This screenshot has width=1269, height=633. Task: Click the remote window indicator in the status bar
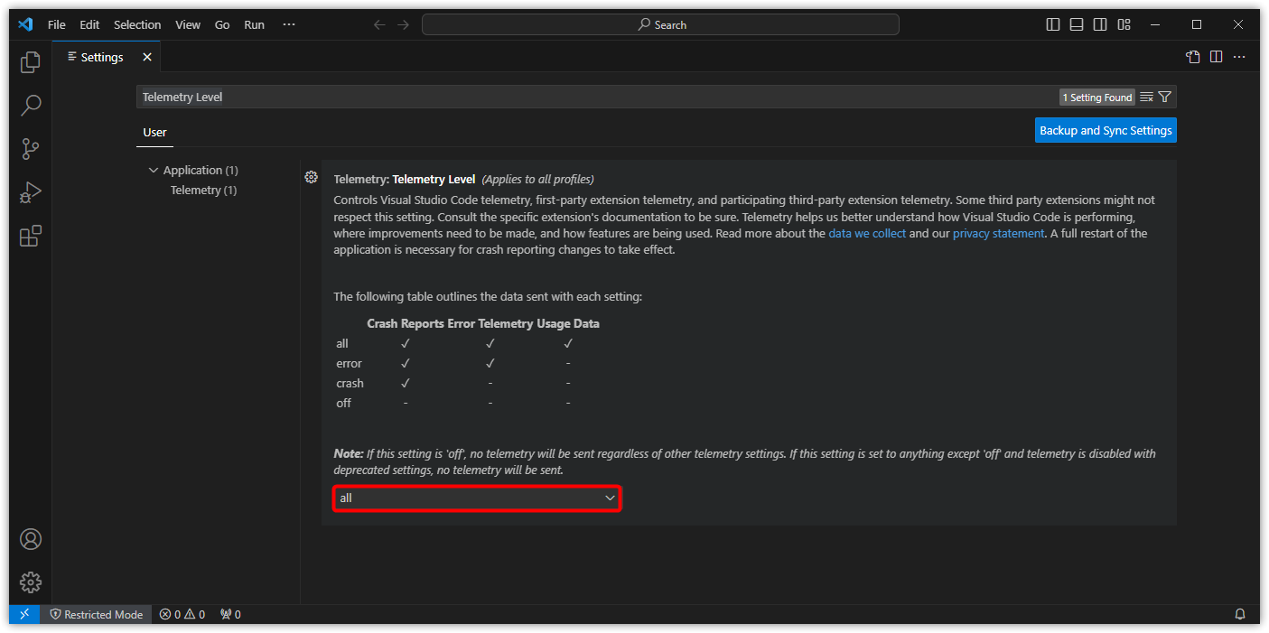23,614
